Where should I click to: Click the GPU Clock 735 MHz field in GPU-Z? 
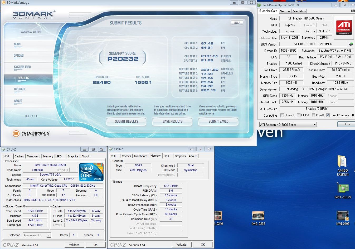[x=288, y=96]
